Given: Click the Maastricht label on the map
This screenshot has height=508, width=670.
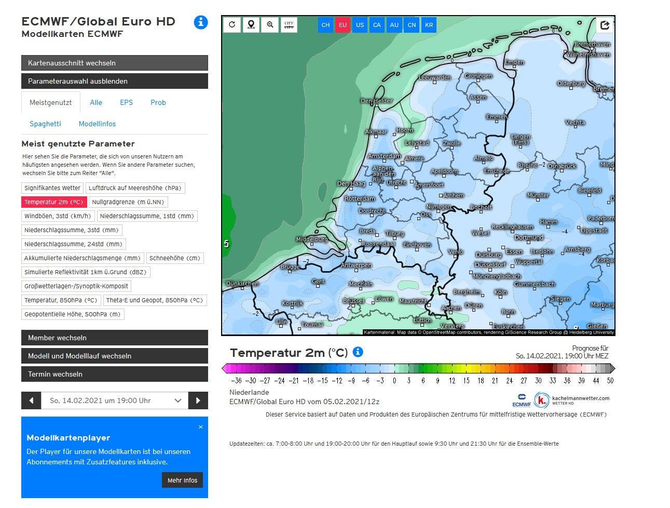Looking at the screenshot, I should point(413,301).
